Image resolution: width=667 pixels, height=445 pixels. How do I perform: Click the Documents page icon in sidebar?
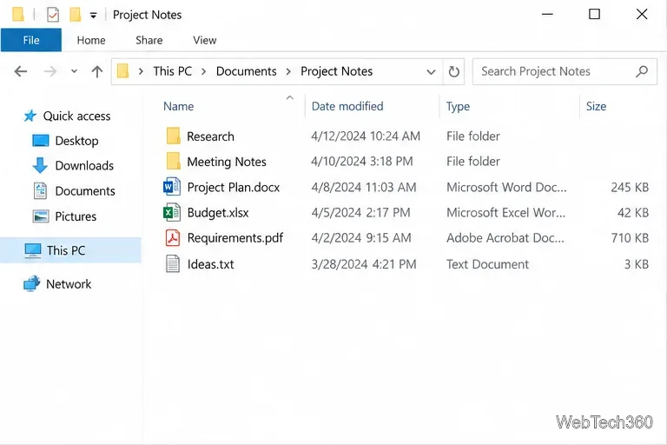pos(40,190)
